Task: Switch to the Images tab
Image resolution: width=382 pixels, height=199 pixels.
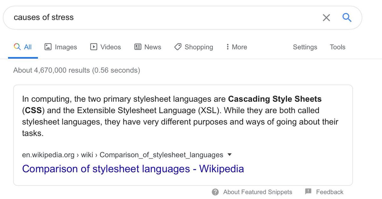Action: click(61, 47)
